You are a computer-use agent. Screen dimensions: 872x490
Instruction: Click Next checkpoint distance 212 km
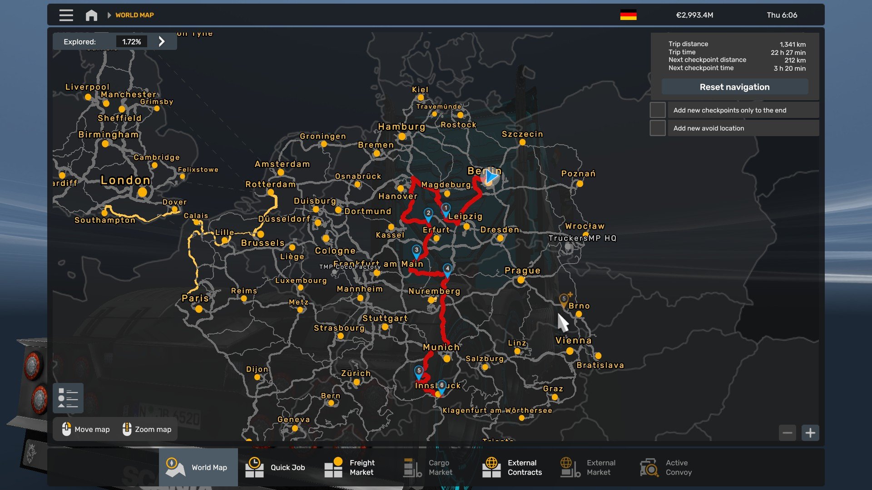coord(795,60)
